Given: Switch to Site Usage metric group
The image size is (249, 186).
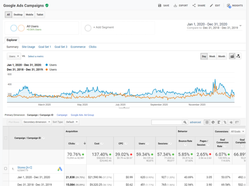Looking at the screenshot, I should click(x=28, y=47).
